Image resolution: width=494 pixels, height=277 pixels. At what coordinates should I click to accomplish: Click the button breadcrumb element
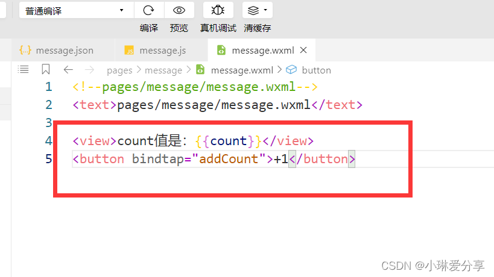point(316,70)
